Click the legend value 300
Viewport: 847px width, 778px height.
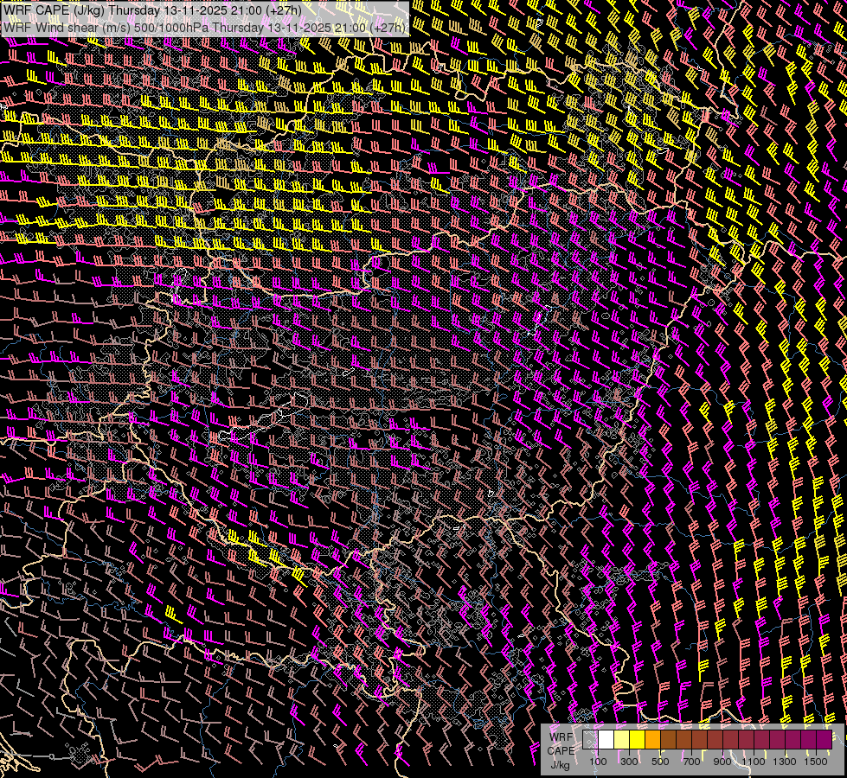point(629,762)
